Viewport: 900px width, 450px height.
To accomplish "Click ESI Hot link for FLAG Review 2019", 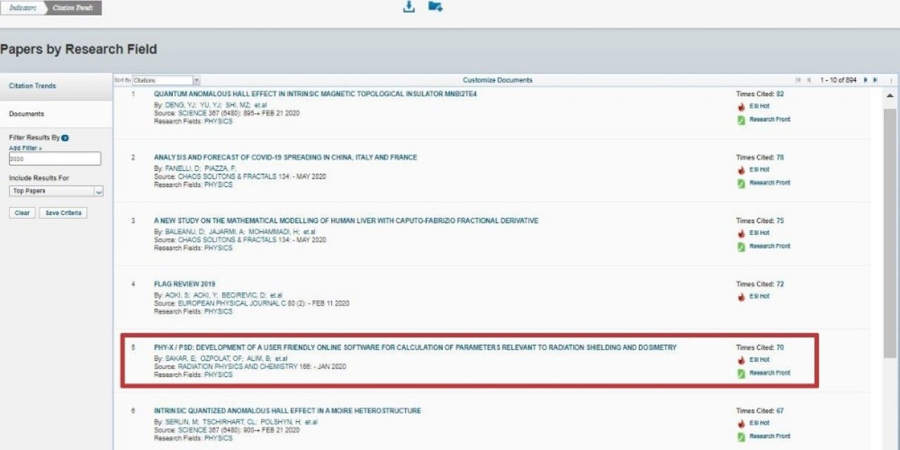I will tap(759, 296).
